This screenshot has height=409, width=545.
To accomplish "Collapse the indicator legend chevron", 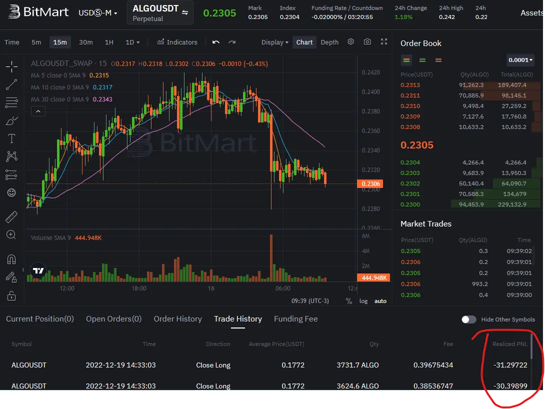I will [38, 111].
